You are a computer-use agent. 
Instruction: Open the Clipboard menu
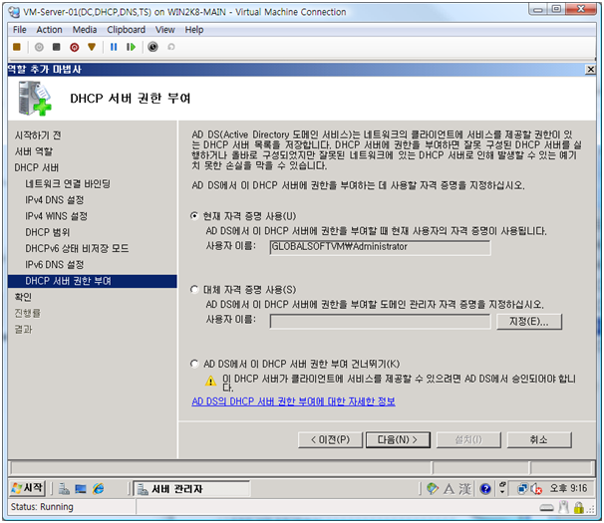pos(127,30)
